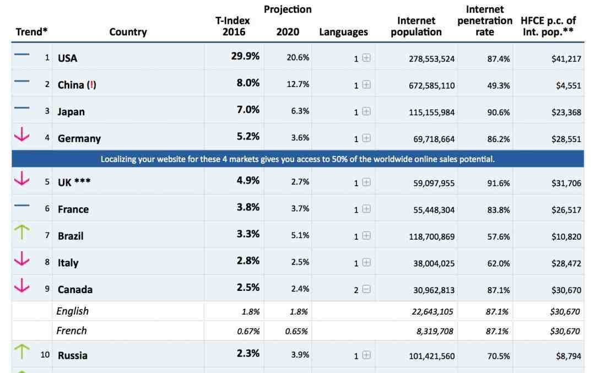Click the plus icon in Brazil row
Image resolution: width=595 pixels, height=373 pixels.
[x=366, y=236]
